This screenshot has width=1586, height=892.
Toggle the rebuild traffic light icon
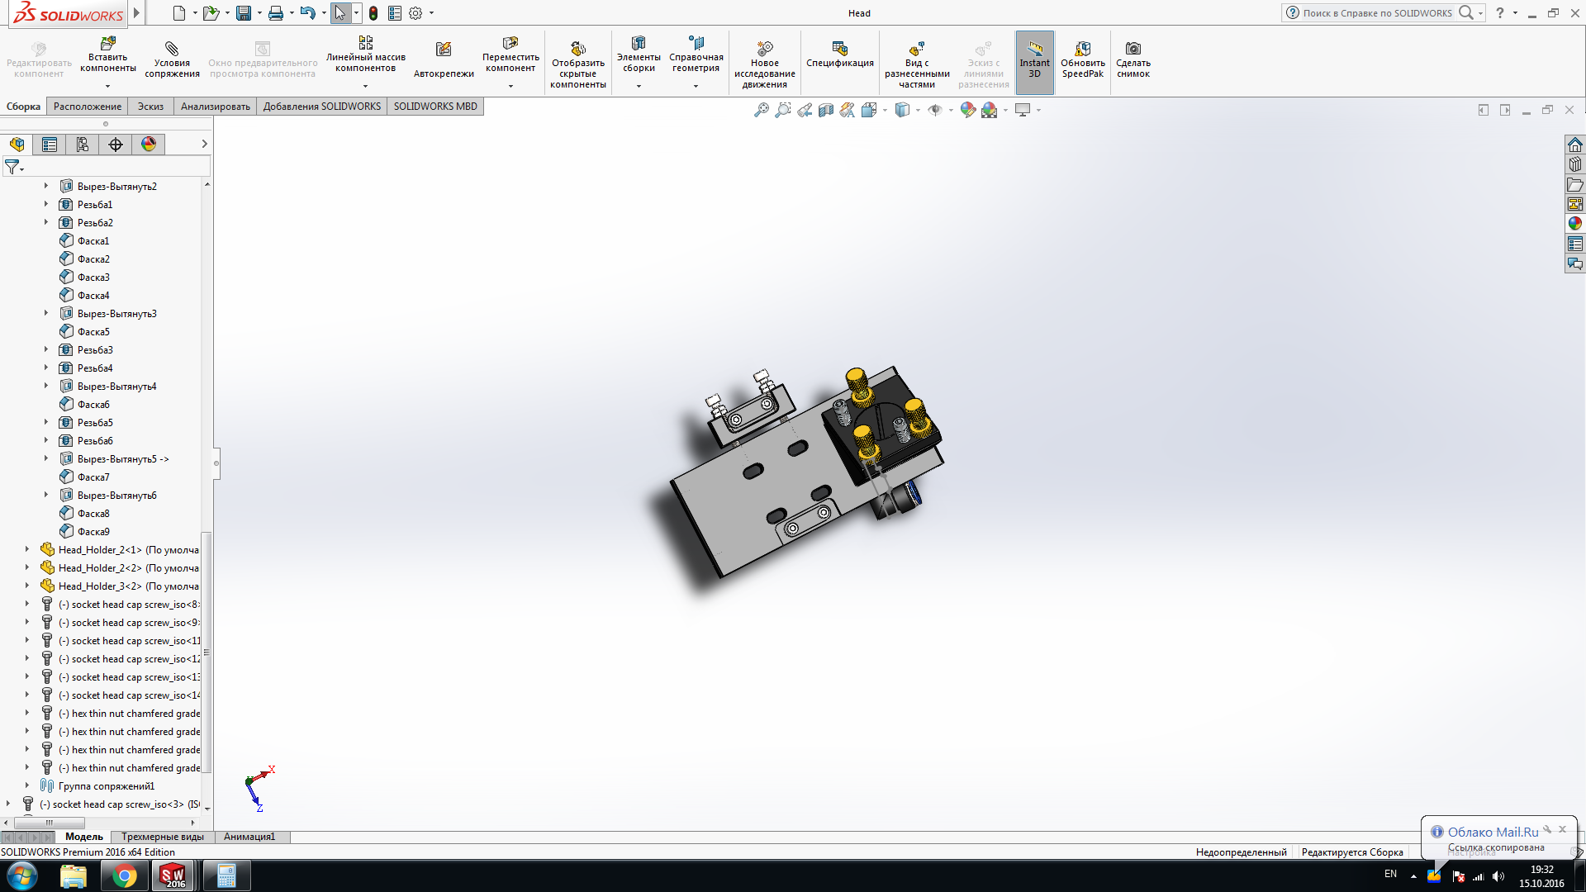click(x=373, y=13)
